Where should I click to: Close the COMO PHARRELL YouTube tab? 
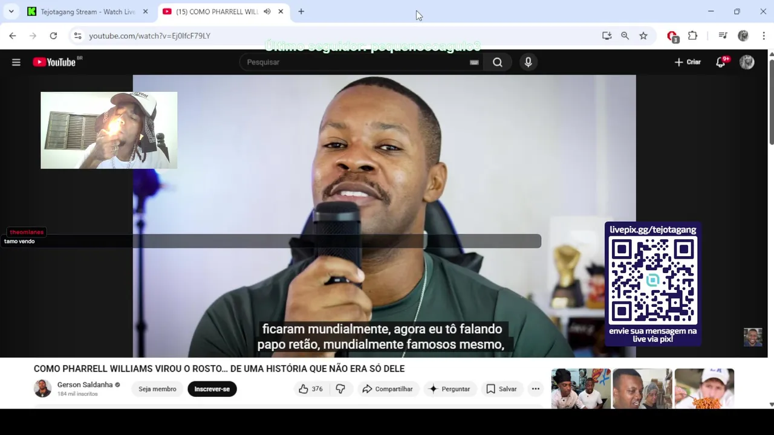click(x=281, y=11)
